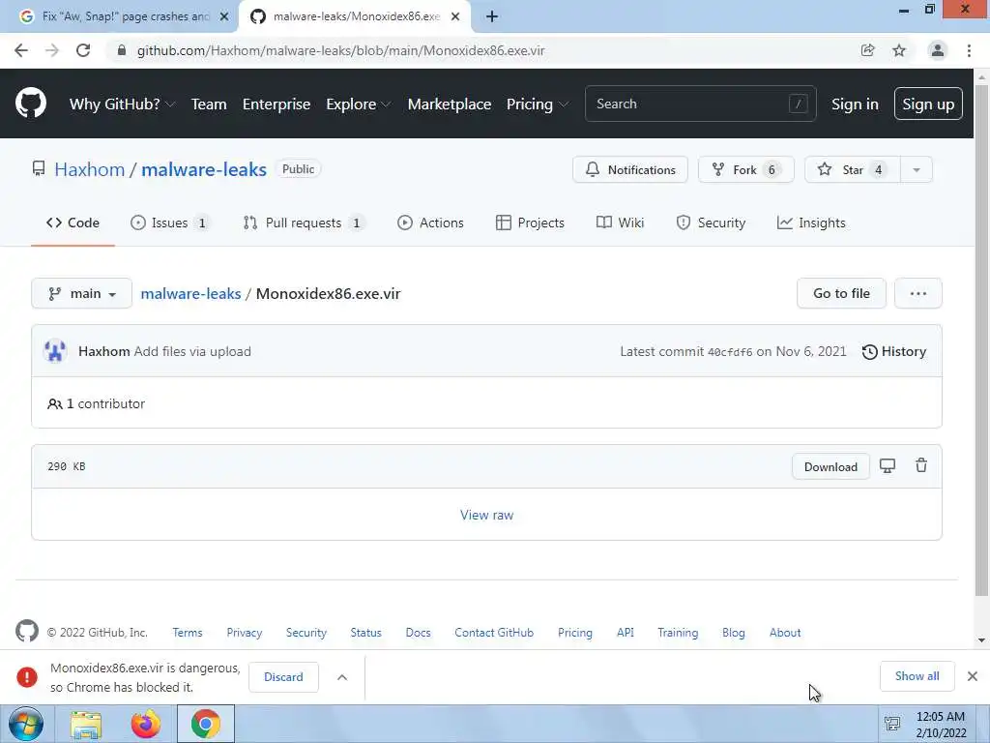View commit History
Viewport: 990px width, 743px height.
coord(894,351)
